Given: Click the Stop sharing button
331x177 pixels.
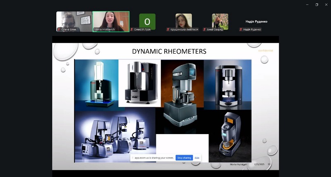Looking at the screenshot, I should coord(184,158).
